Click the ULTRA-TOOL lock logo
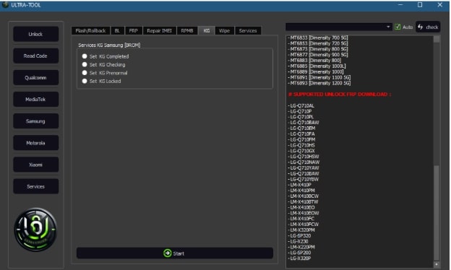 coord(35,230)
